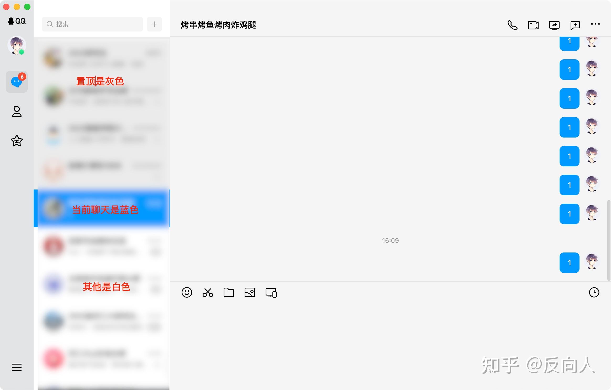The image size is (611, 390).
Task: Insert an image into the chat
Action: 249,292
